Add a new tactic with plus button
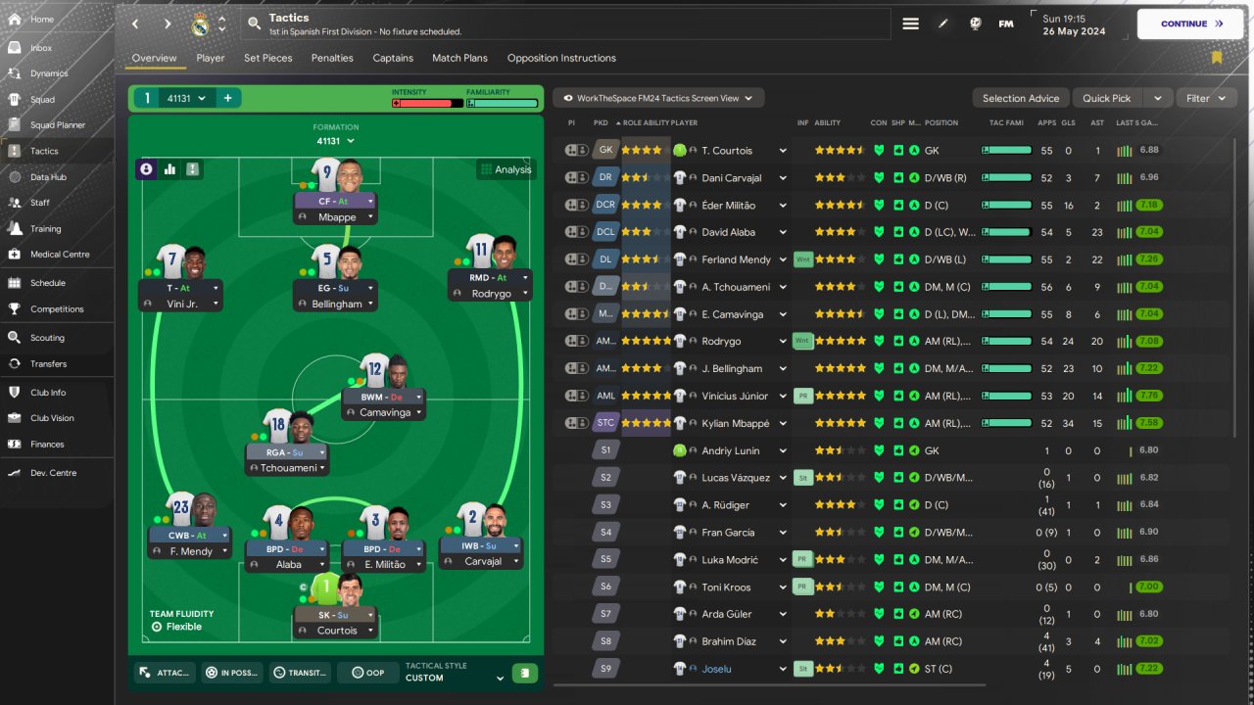The width and height of the screenshot is (1254, 705). click(x=227, y=98)
